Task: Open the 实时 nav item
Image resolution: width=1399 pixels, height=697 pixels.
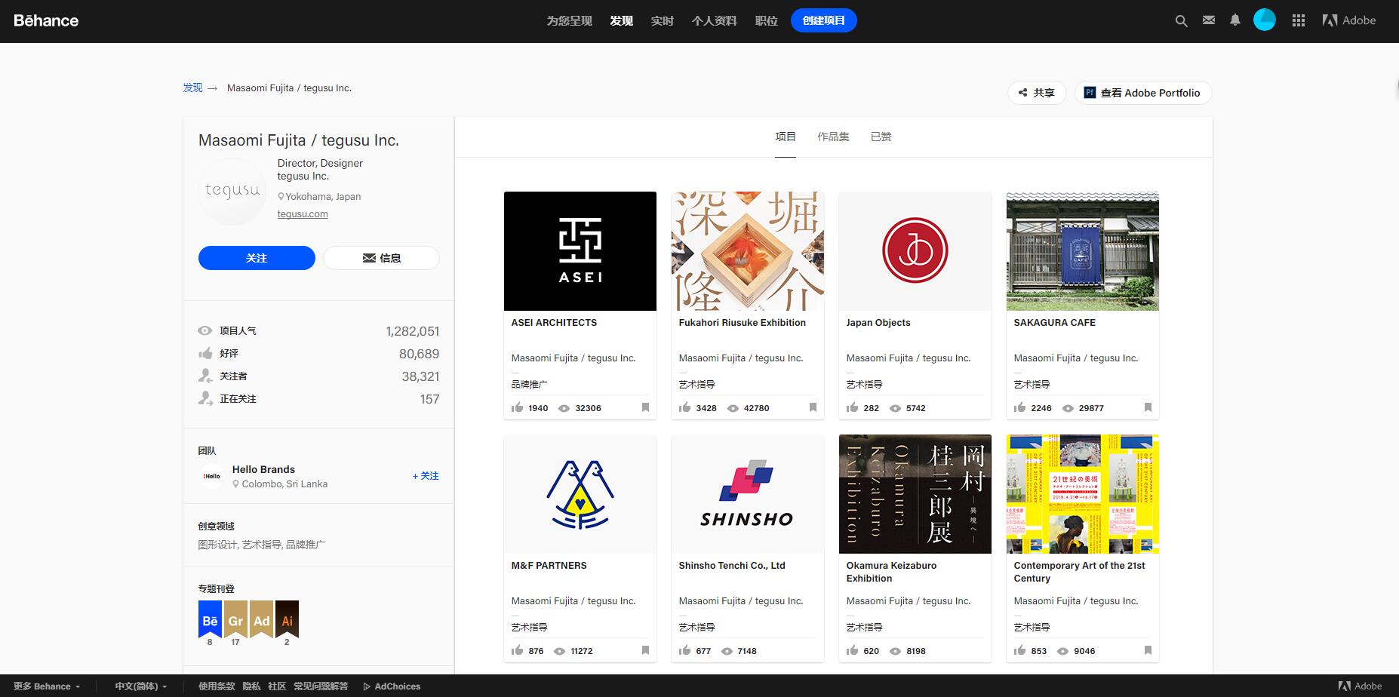Action: 662,20
